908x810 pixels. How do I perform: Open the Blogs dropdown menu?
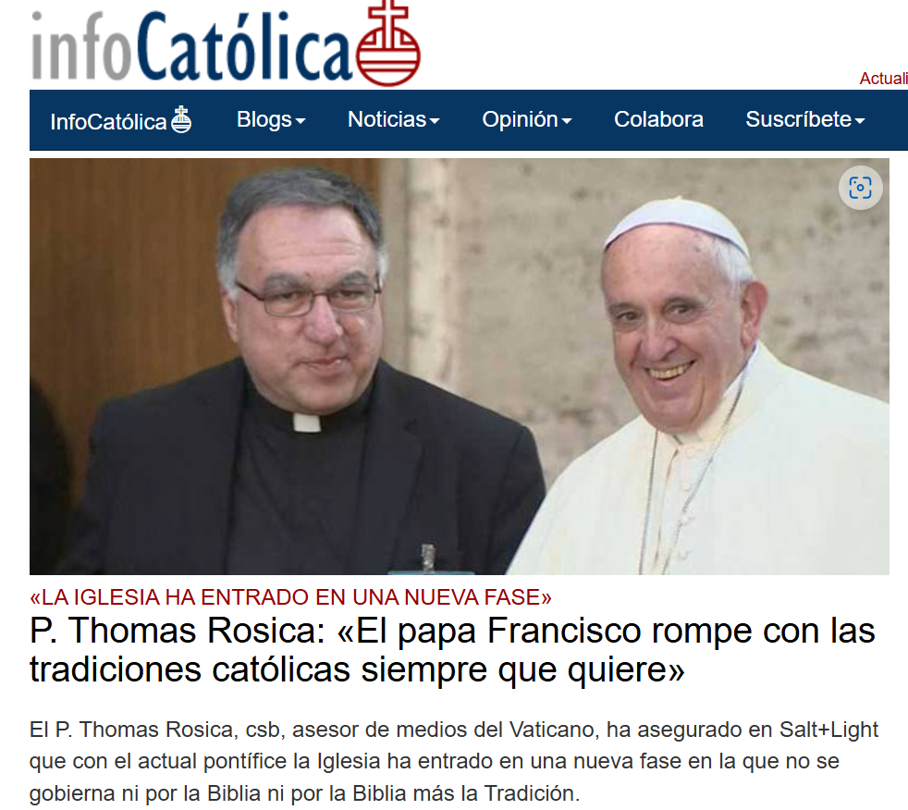pos(270,120)
